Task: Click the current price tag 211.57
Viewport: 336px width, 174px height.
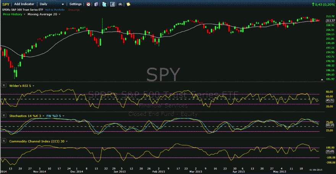Action: (330, 21)
